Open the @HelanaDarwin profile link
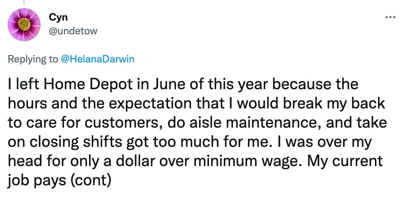Screen dimensions: 399x199 click(97, 59)
